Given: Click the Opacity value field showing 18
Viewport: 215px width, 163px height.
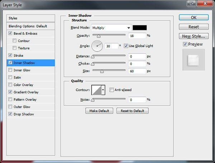Looking at the screenshot, I should (137, 36).
